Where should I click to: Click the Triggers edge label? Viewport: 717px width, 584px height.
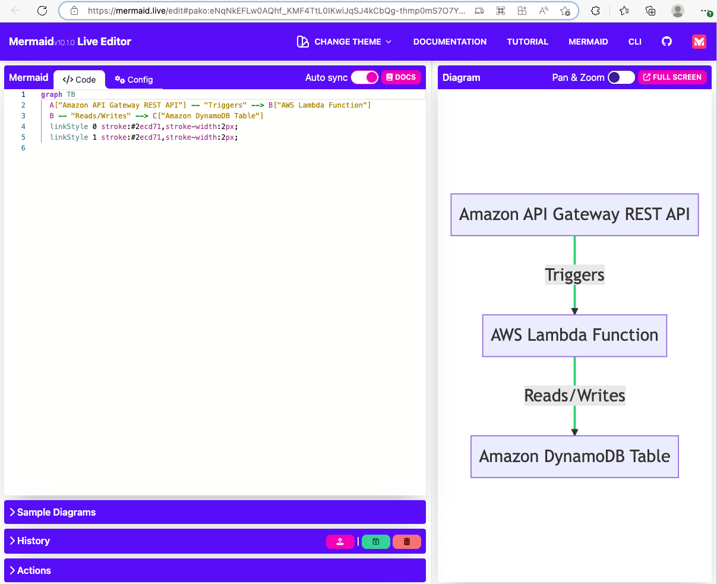(574, 275)
